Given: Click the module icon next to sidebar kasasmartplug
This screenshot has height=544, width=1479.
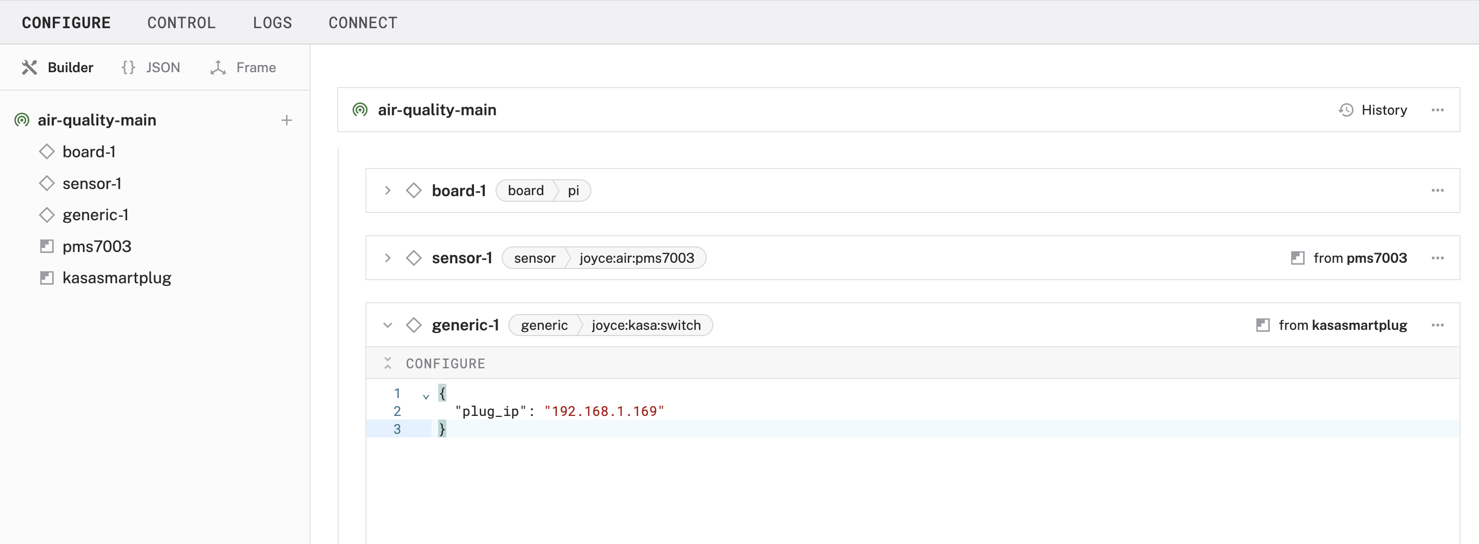Looking at the screenshot, I should (47, 278).
